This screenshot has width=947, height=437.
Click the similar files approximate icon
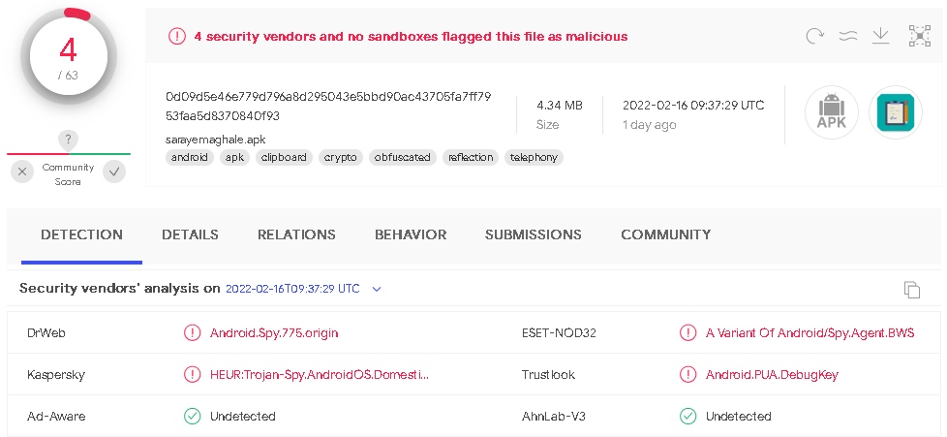point(848,36)
